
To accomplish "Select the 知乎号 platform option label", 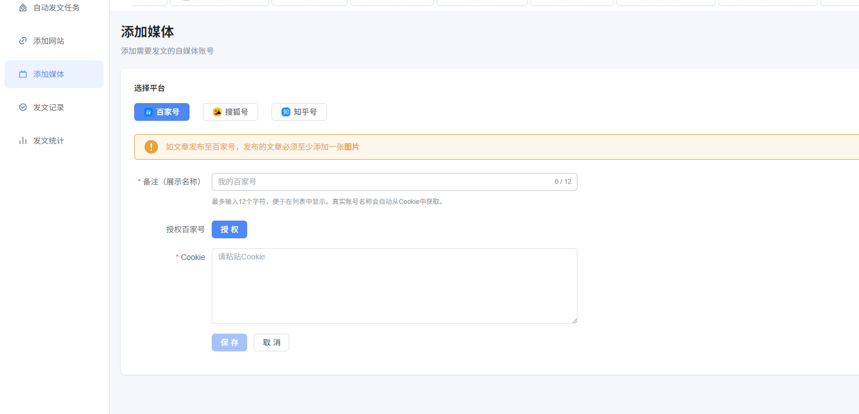I will pos(305,112).
